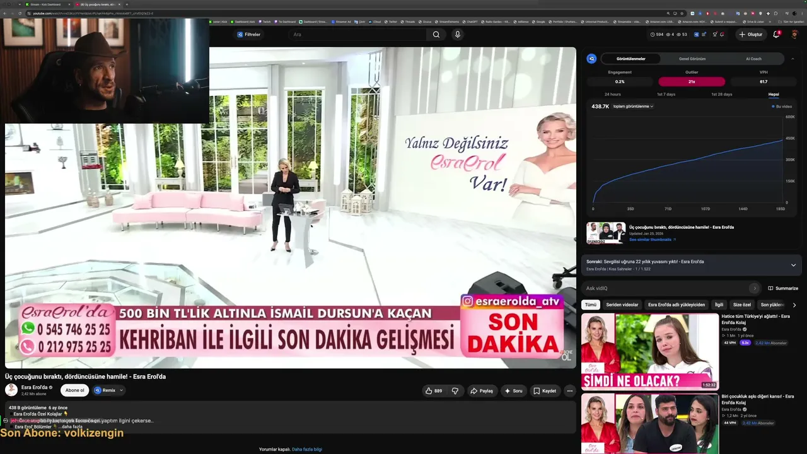Switch to the Stream - Kick Dashboard browser tab

(x=47, y=4)
